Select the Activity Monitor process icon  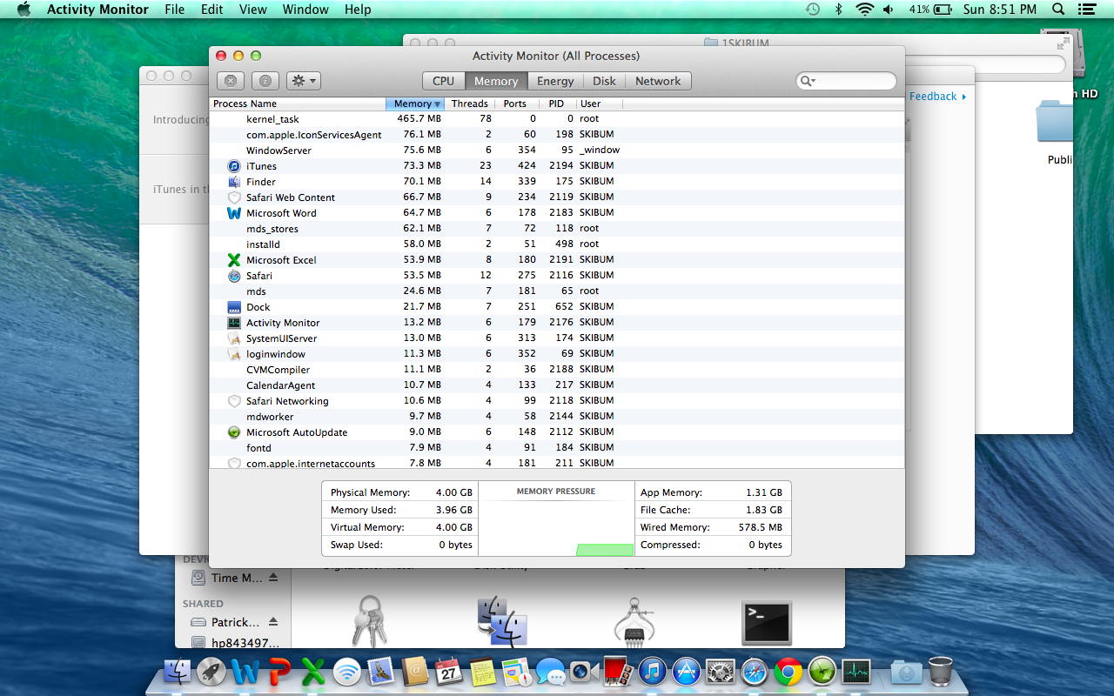[234, 323]
